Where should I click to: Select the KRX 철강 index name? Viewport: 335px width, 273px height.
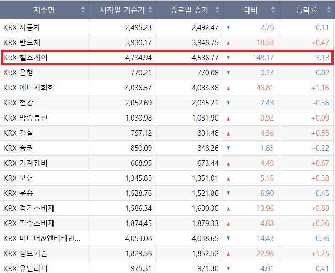(x=18, y=103)
